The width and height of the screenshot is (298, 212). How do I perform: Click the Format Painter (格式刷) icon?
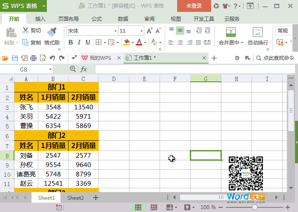(x=52, y=32)
